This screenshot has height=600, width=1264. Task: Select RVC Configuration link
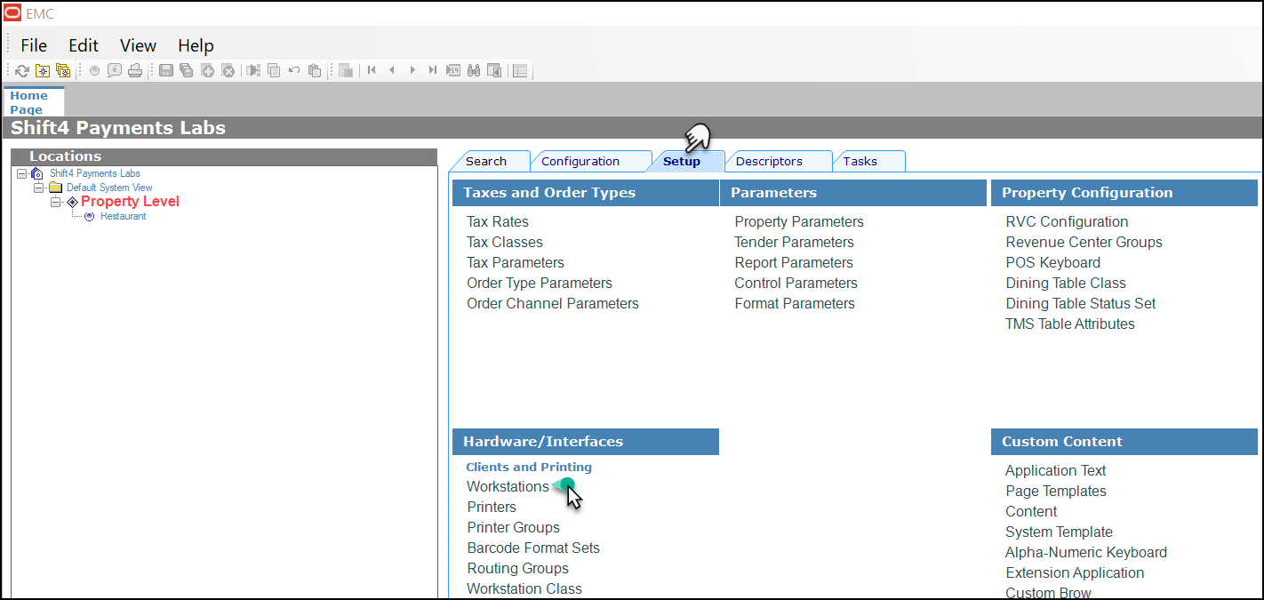click(1067, 222)
